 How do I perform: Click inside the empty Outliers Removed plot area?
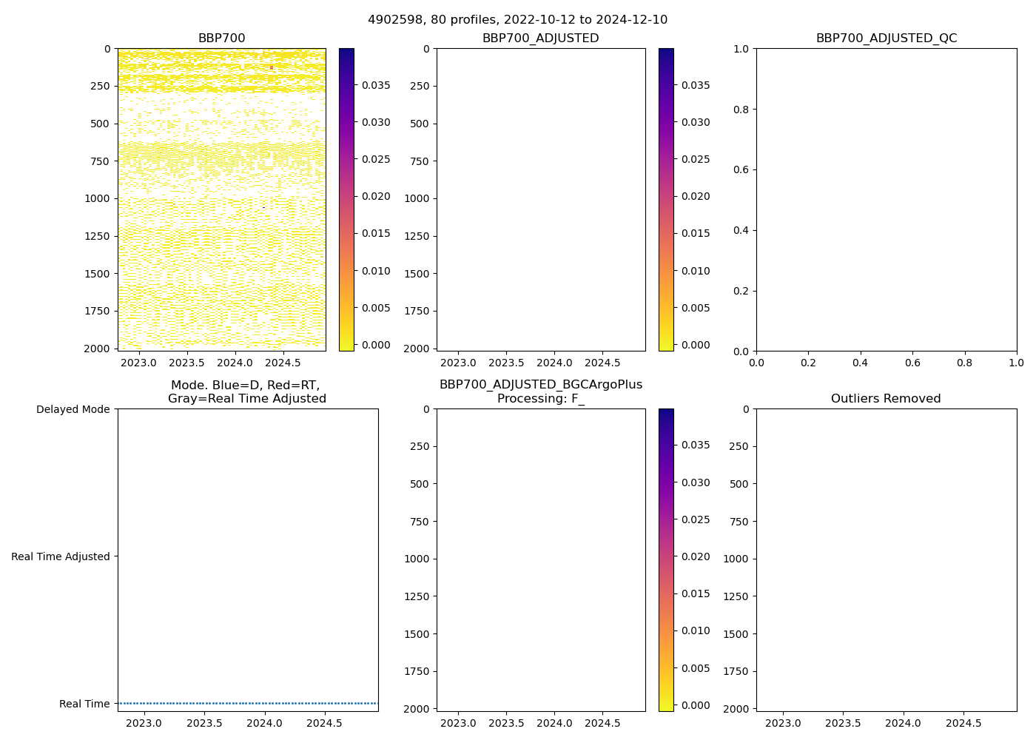click(x=886, y=560)
